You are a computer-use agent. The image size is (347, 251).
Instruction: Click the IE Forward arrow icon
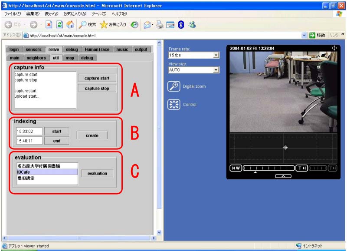34,25
